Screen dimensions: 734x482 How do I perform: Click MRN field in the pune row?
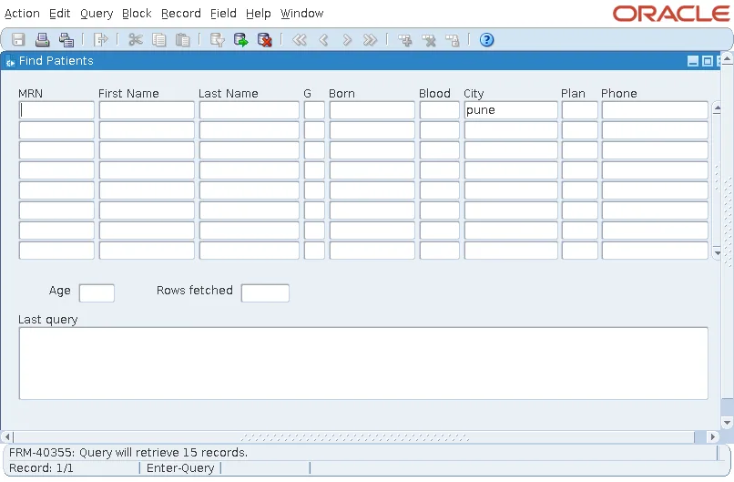coord(56,110)
